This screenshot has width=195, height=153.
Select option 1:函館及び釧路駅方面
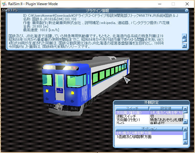149,137
